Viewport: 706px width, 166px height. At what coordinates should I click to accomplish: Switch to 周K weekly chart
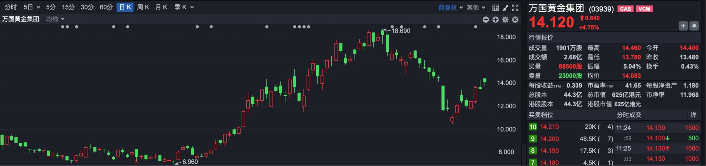click(143, 7)
